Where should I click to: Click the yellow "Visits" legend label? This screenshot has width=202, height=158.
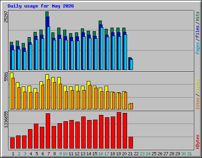(197, 86)
